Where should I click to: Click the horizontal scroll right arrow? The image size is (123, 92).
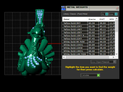[x=113, y=57]
